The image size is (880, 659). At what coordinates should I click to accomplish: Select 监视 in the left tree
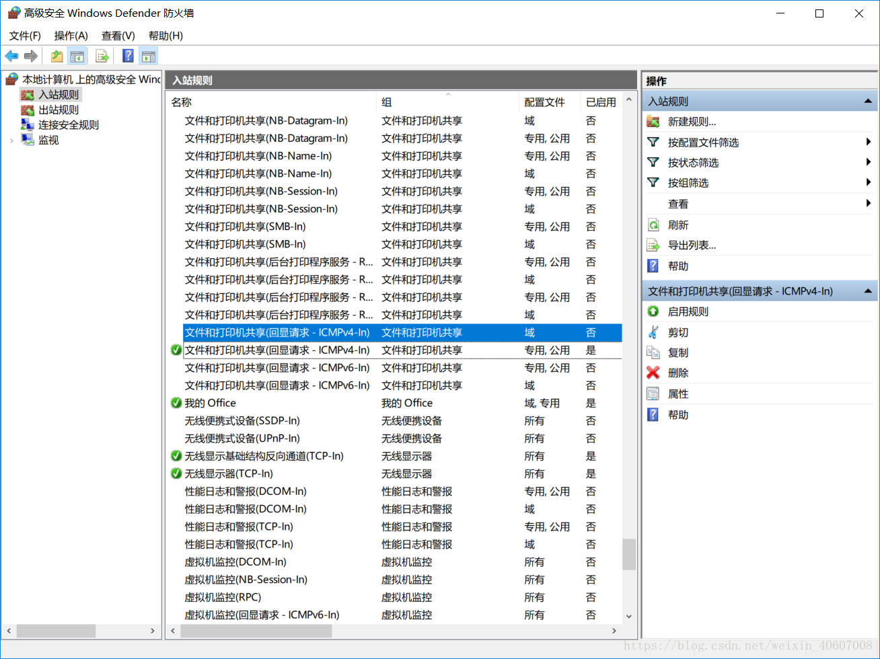(48, 140)
